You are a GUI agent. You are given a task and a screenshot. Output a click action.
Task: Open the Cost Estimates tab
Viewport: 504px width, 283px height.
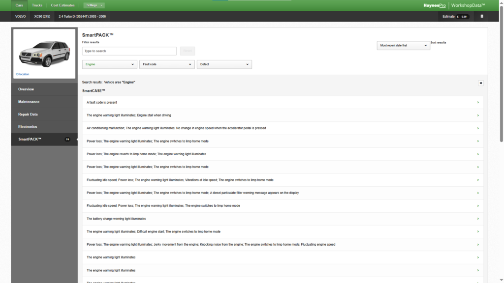[x=63, y=5]
